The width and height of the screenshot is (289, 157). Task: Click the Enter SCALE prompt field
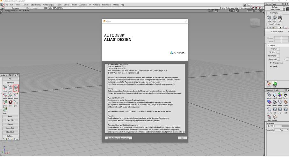[x=134, y=8]
